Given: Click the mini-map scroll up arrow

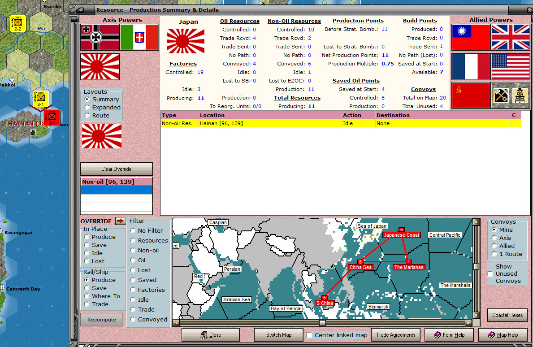Looking at the screenshot, I should pos(476,222).
